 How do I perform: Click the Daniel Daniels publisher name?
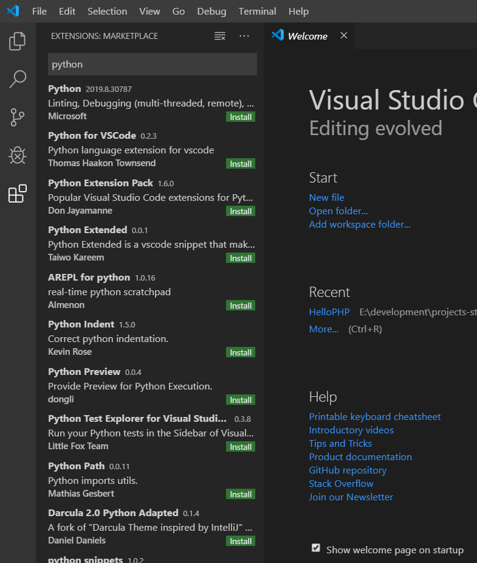[77, 540]
